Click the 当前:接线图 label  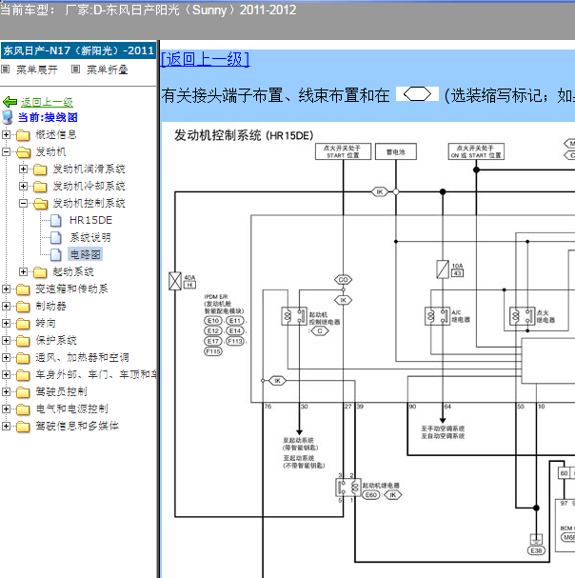48,117
